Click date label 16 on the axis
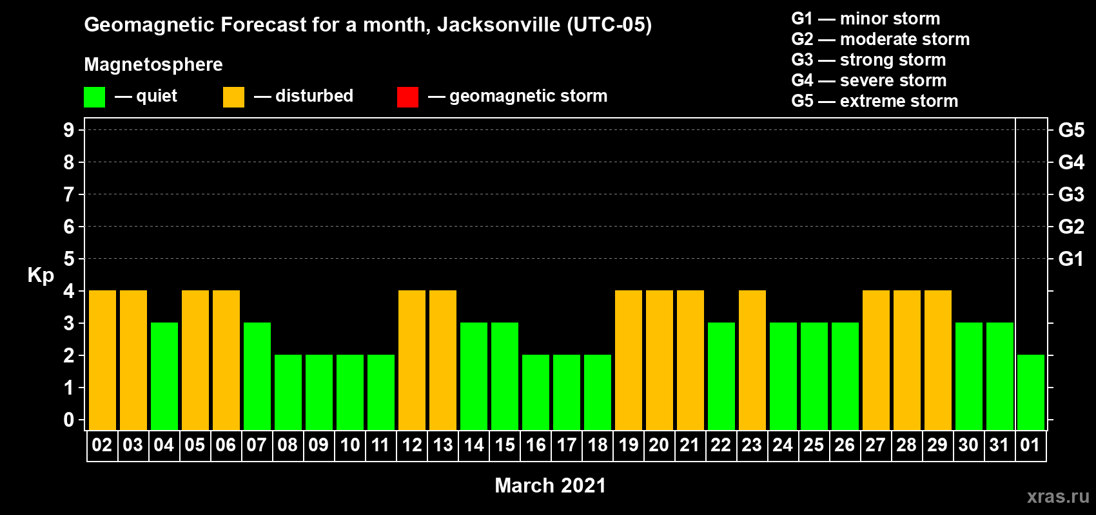 pos(536,445)
